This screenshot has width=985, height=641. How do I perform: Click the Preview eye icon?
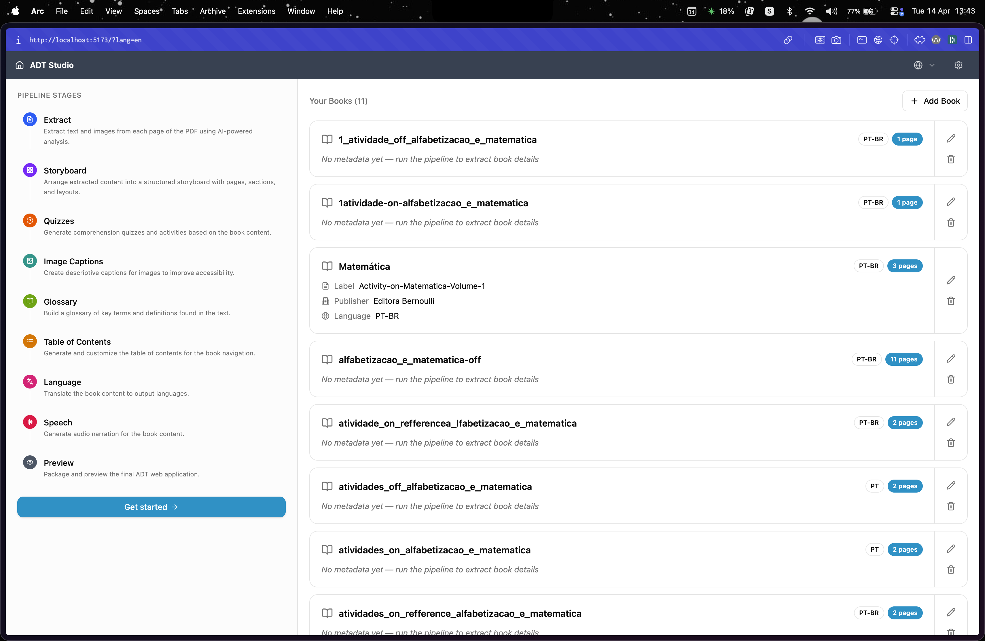30,462
